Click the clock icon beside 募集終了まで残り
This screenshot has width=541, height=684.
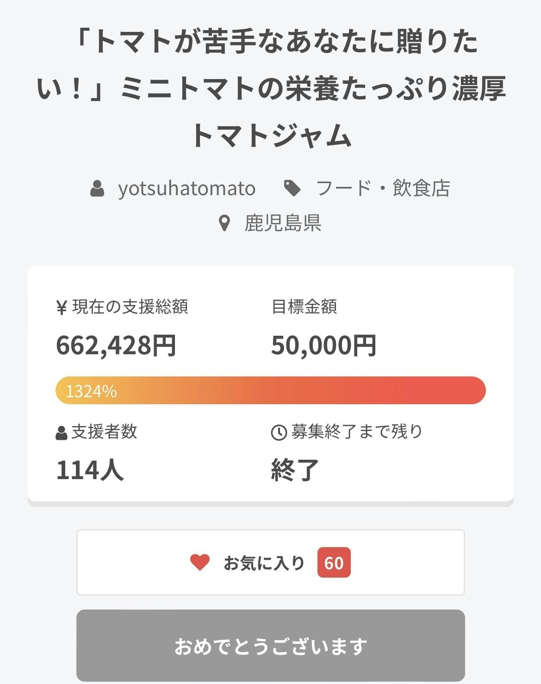(279, 433)
